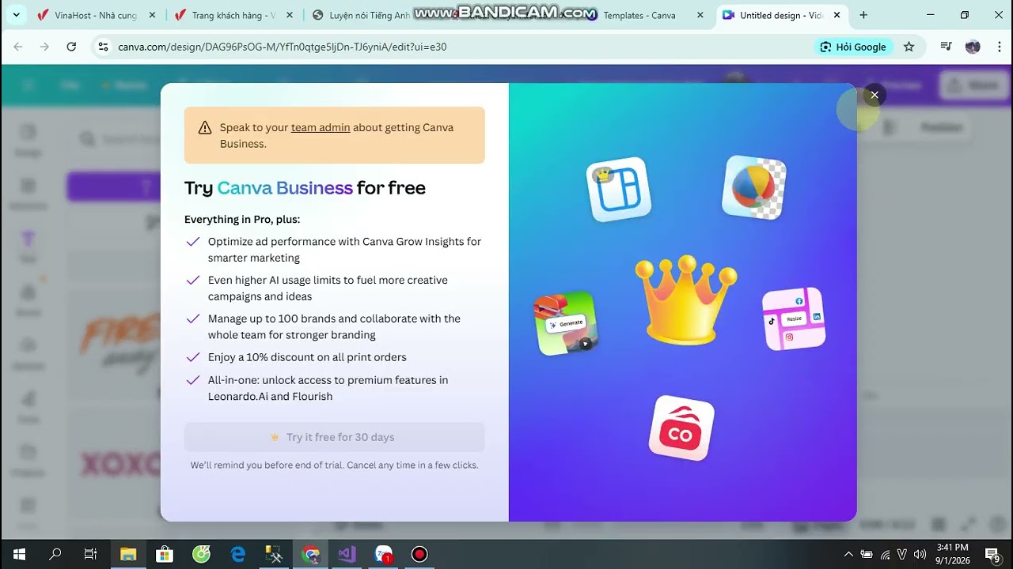
Task: Open Windows taskbar search
Action: [x=55, y=554]
